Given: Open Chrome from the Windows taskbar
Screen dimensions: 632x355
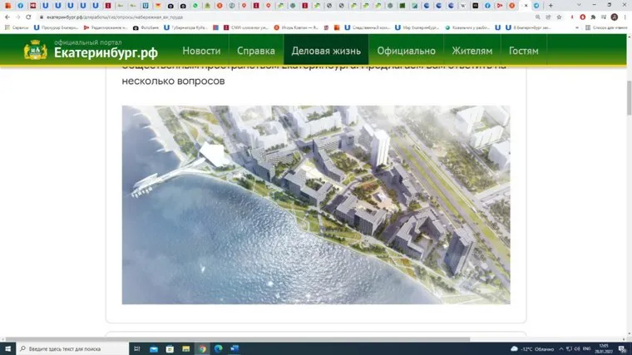Looking at the screenshot, I should [x=202, y=348].
